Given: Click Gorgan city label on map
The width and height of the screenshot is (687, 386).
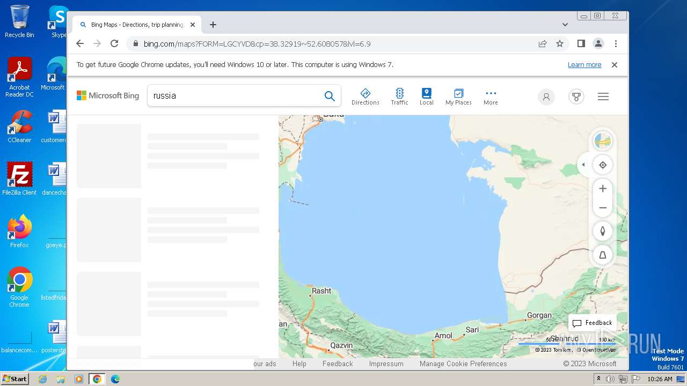Looking at the screenshot, I should pos(539,315).
